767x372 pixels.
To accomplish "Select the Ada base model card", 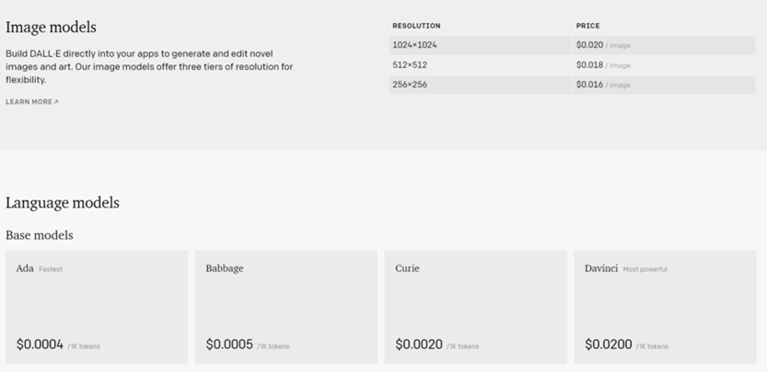I will [96, 307].
